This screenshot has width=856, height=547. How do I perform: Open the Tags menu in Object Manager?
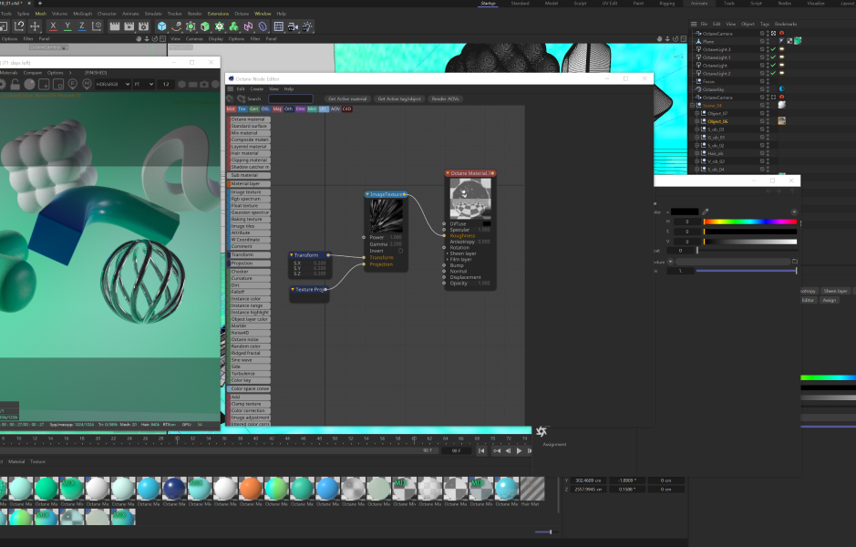pyautogui.click(x=765, y=24)
